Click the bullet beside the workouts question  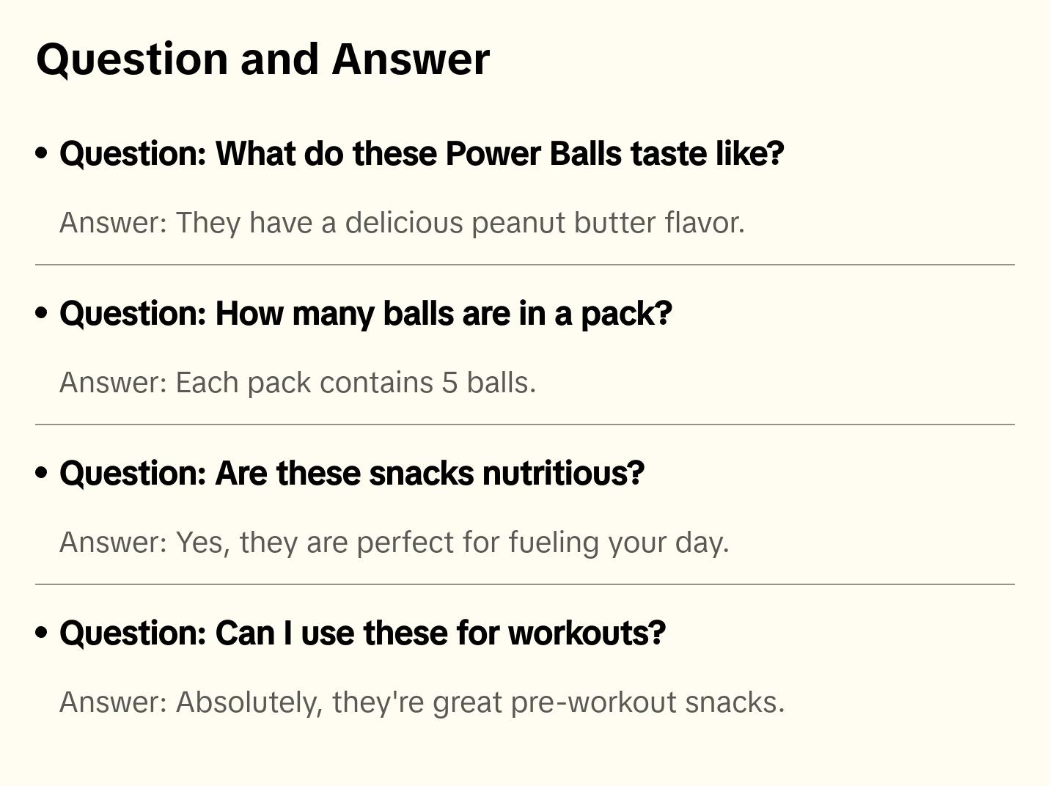[42, 633]
